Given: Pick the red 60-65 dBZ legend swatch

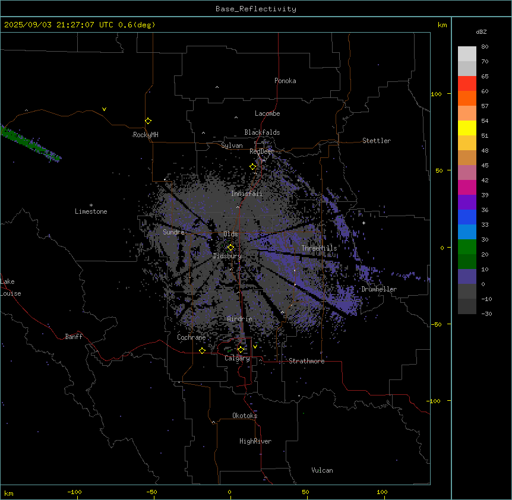Looking at the screenshot, I should pos(467,84).
